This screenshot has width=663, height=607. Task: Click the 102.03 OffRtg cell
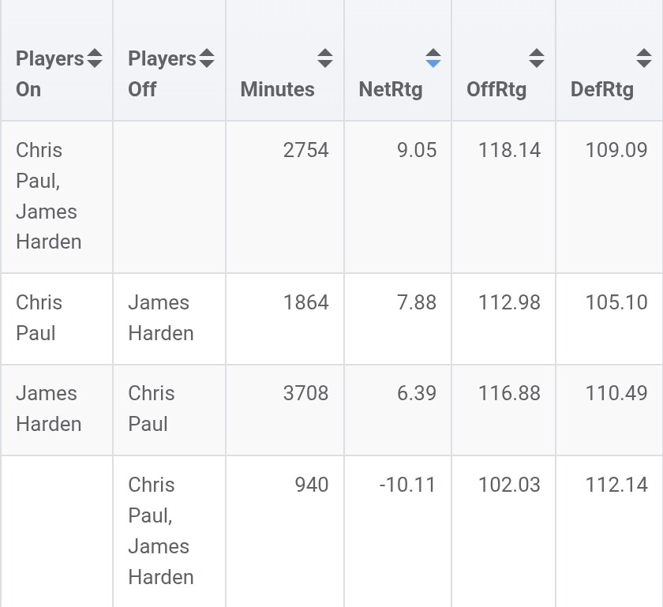click(x=509, y=485)
